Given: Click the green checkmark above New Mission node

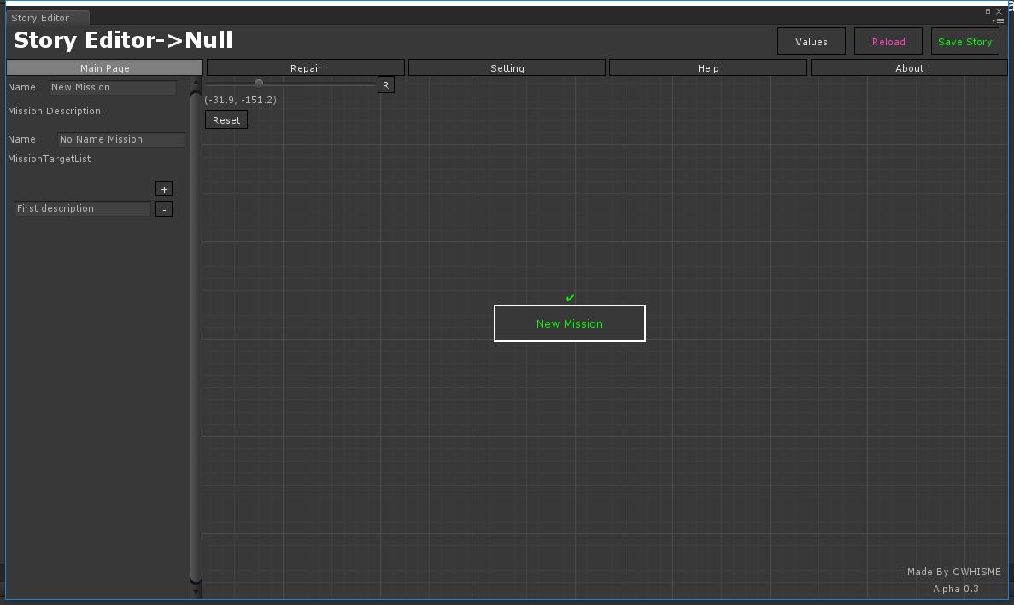Looking at the screenshot, I should point(570,298).
